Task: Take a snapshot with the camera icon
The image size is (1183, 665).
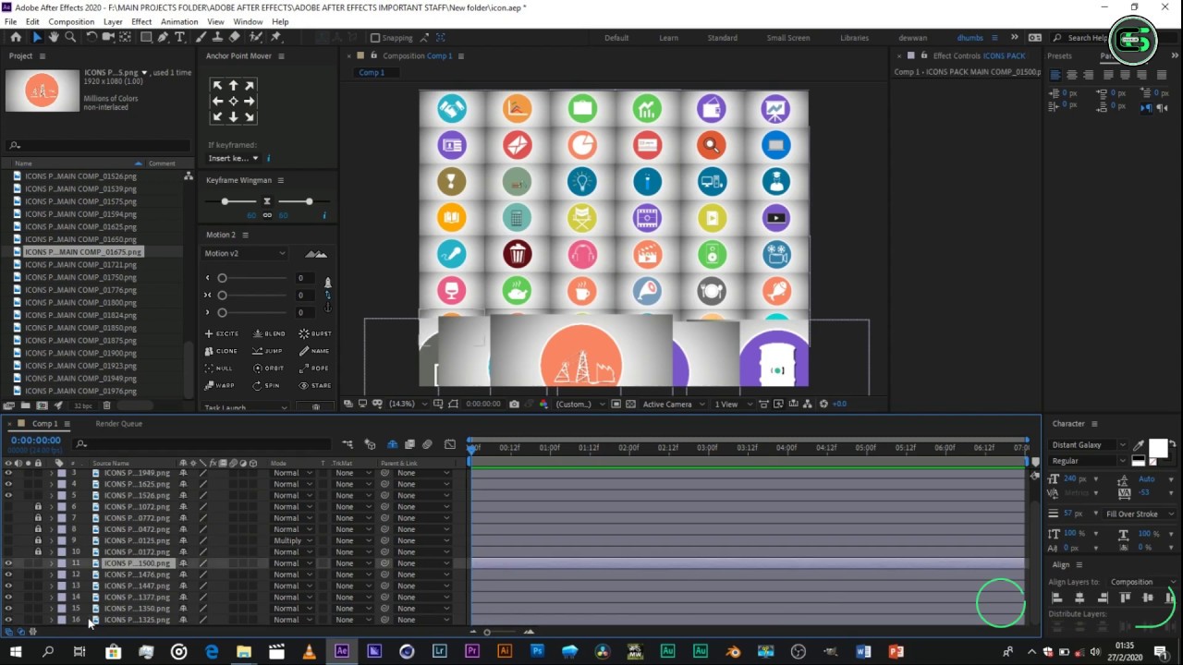Action: 514,404
